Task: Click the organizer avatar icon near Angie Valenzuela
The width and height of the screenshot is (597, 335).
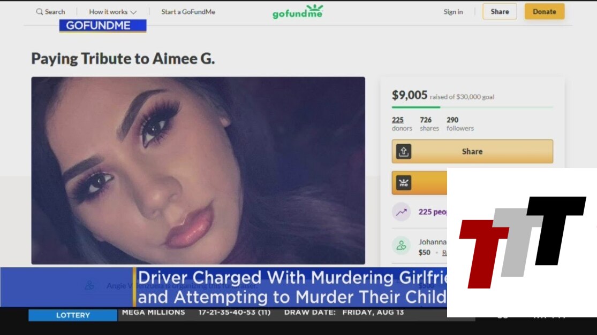Action: click(x=89, y=285)
